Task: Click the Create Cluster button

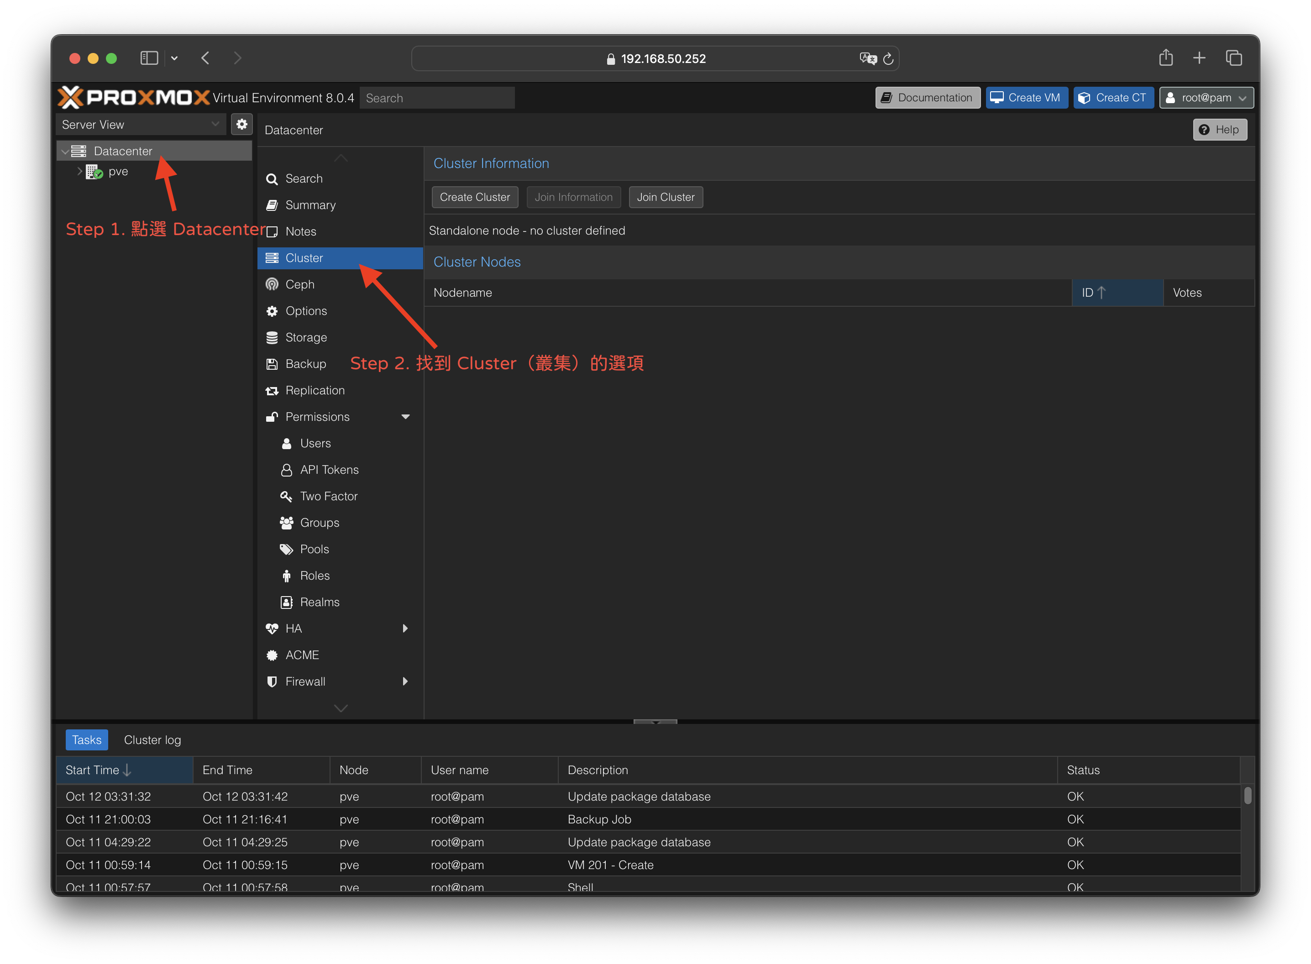Action: 474,197
